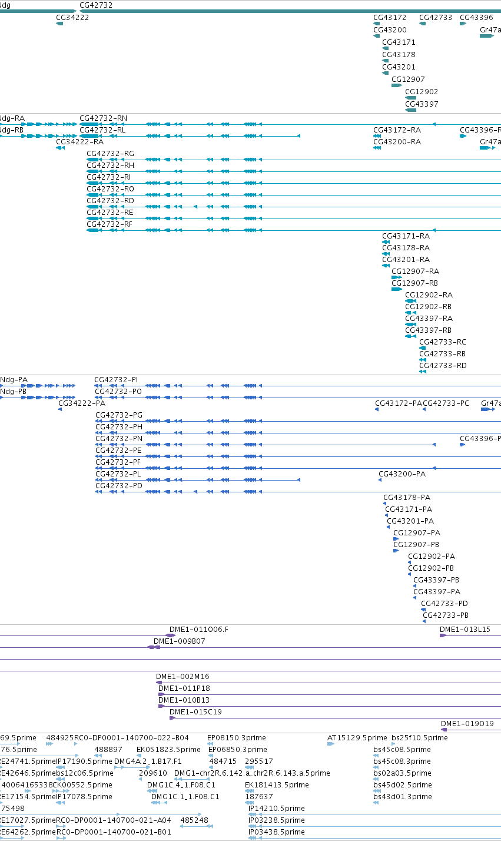Click EST EK051823.5prime
Viewport: 501px width, 841px height.
[169, 750]
